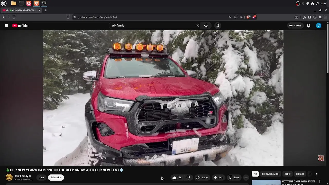329x185 pixels.
Task: Start voice search with the microphone
Action: pyautogui.click(x=217, y=25)
